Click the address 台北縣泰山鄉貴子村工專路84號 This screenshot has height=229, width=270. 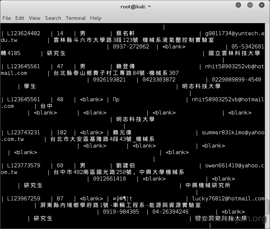click(99, 73)
